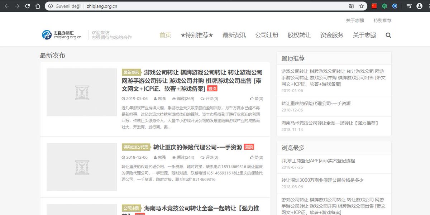
Task: Click the zhiqiang.org.cn site logo
Action: (62, 35)
